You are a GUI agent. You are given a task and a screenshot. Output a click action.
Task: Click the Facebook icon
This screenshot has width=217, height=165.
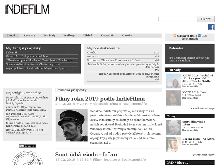click(x=211, y=27)
